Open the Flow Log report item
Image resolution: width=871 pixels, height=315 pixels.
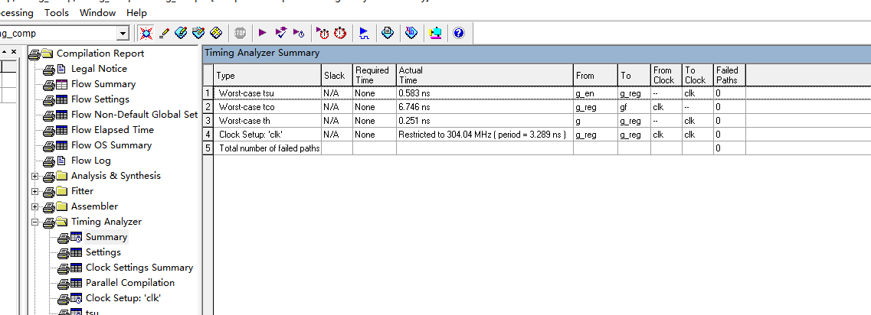[x=90, y=161]
